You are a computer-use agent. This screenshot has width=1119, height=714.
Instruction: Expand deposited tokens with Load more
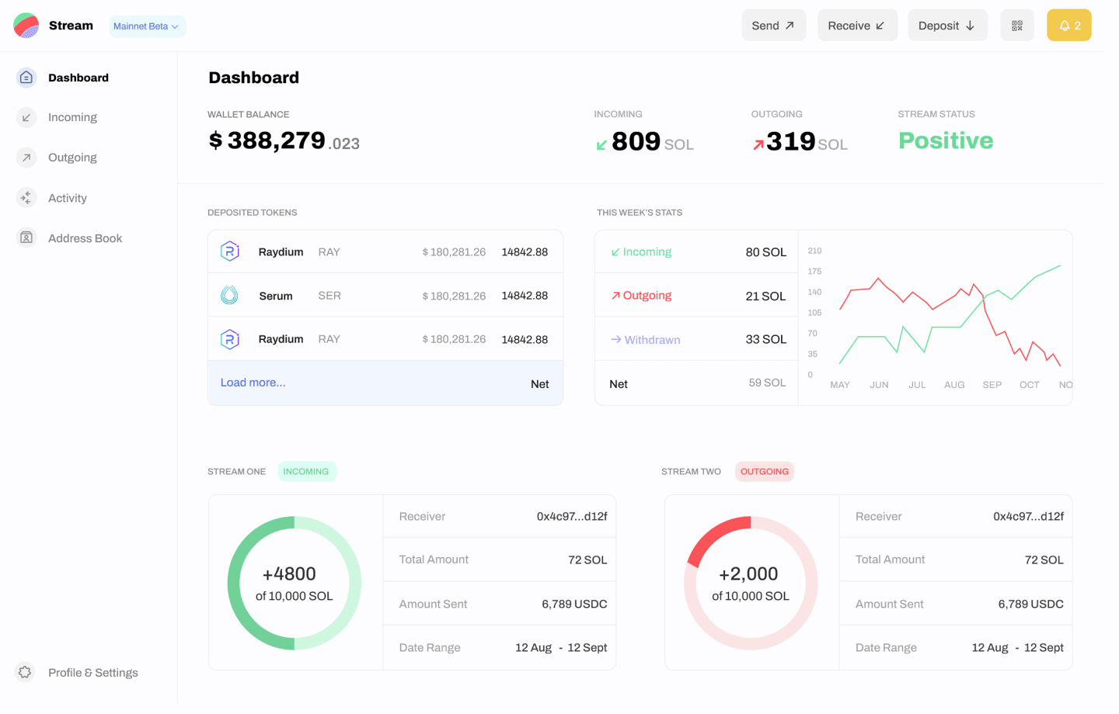(253, 383)
